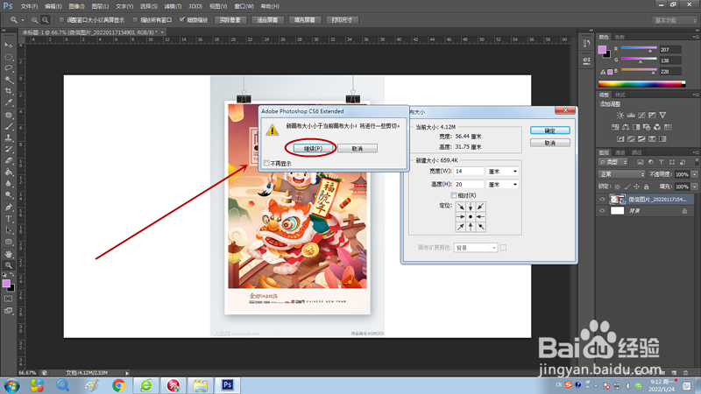Click the 实际像素 button
Viewport: 701px width, 394px height.
[230, 20]
